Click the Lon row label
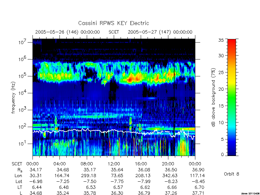Image resolution: width=260 pixels, height=195 pixels. tap(19, 175)
